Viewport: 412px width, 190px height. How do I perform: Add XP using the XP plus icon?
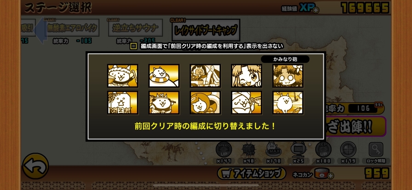[316, 10]
